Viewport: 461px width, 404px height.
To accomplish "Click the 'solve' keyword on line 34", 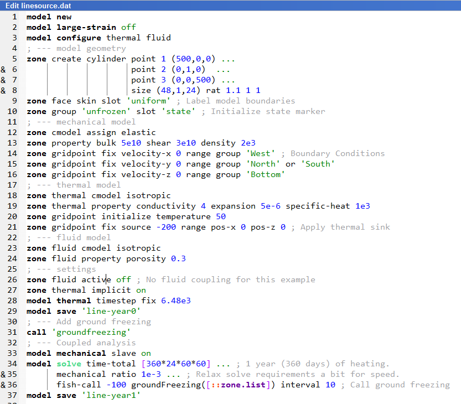I will [69, 364].
